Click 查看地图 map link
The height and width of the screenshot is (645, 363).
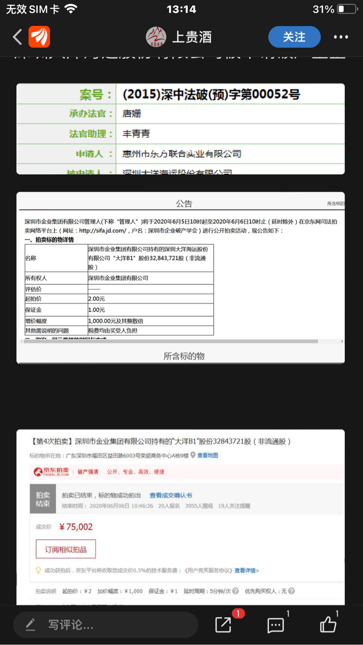click(207, 455)
